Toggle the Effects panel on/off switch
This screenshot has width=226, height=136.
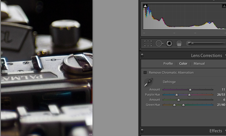[x=142, y=131]
